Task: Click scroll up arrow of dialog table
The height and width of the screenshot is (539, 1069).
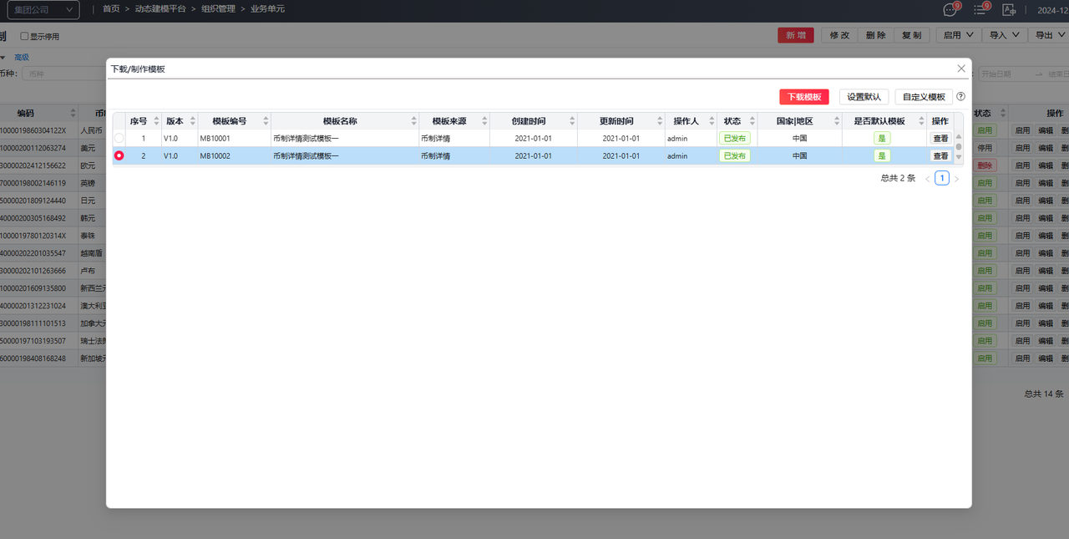Action: [959, 136]
